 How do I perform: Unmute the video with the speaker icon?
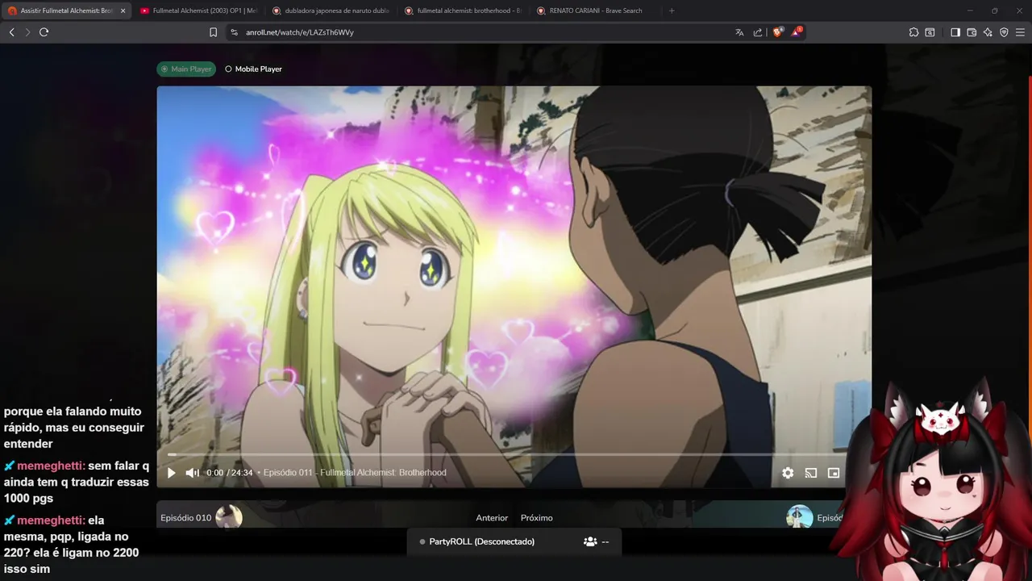[192, 473]
